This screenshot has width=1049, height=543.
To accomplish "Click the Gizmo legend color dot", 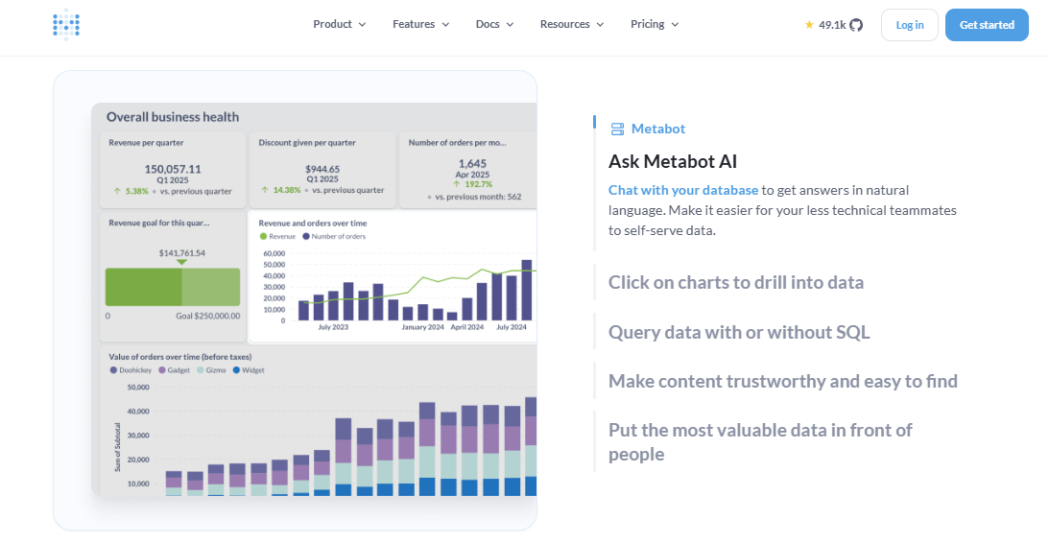I will [203, 369].
